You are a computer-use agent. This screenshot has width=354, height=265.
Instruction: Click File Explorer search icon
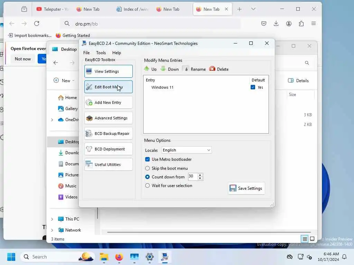coord(307,63)
